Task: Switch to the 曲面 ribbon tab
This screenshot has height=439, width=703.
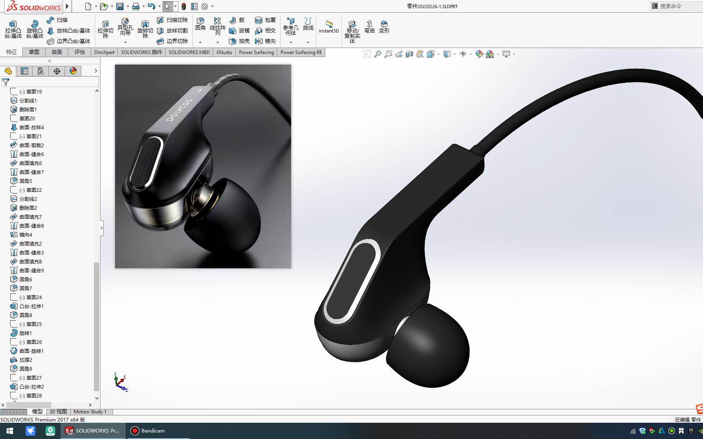Action: coord(57,52)
